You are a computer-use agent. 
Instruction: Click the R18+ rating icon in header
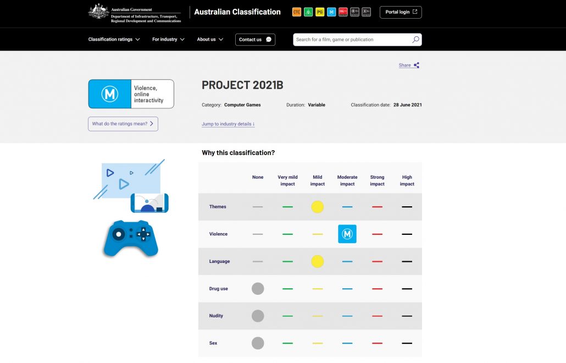(354, 12)
